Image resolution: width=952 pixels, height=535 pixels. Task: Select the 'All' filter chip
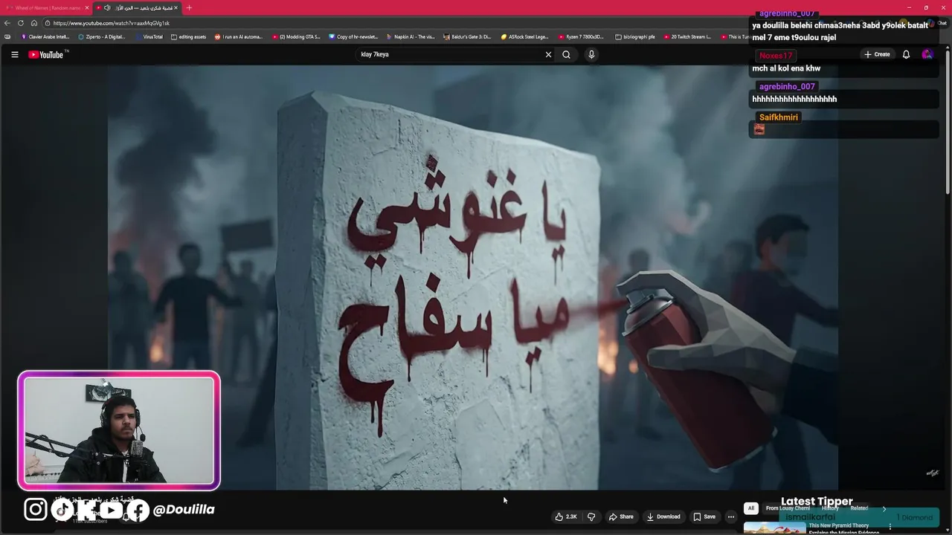750,508
